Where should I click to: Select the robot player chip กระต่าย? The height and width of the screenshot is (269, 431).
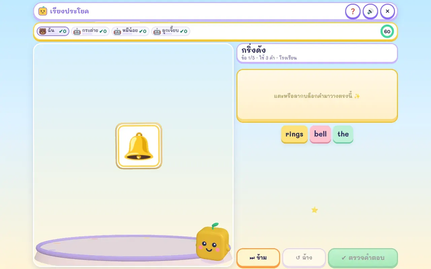tap(90, 31)
